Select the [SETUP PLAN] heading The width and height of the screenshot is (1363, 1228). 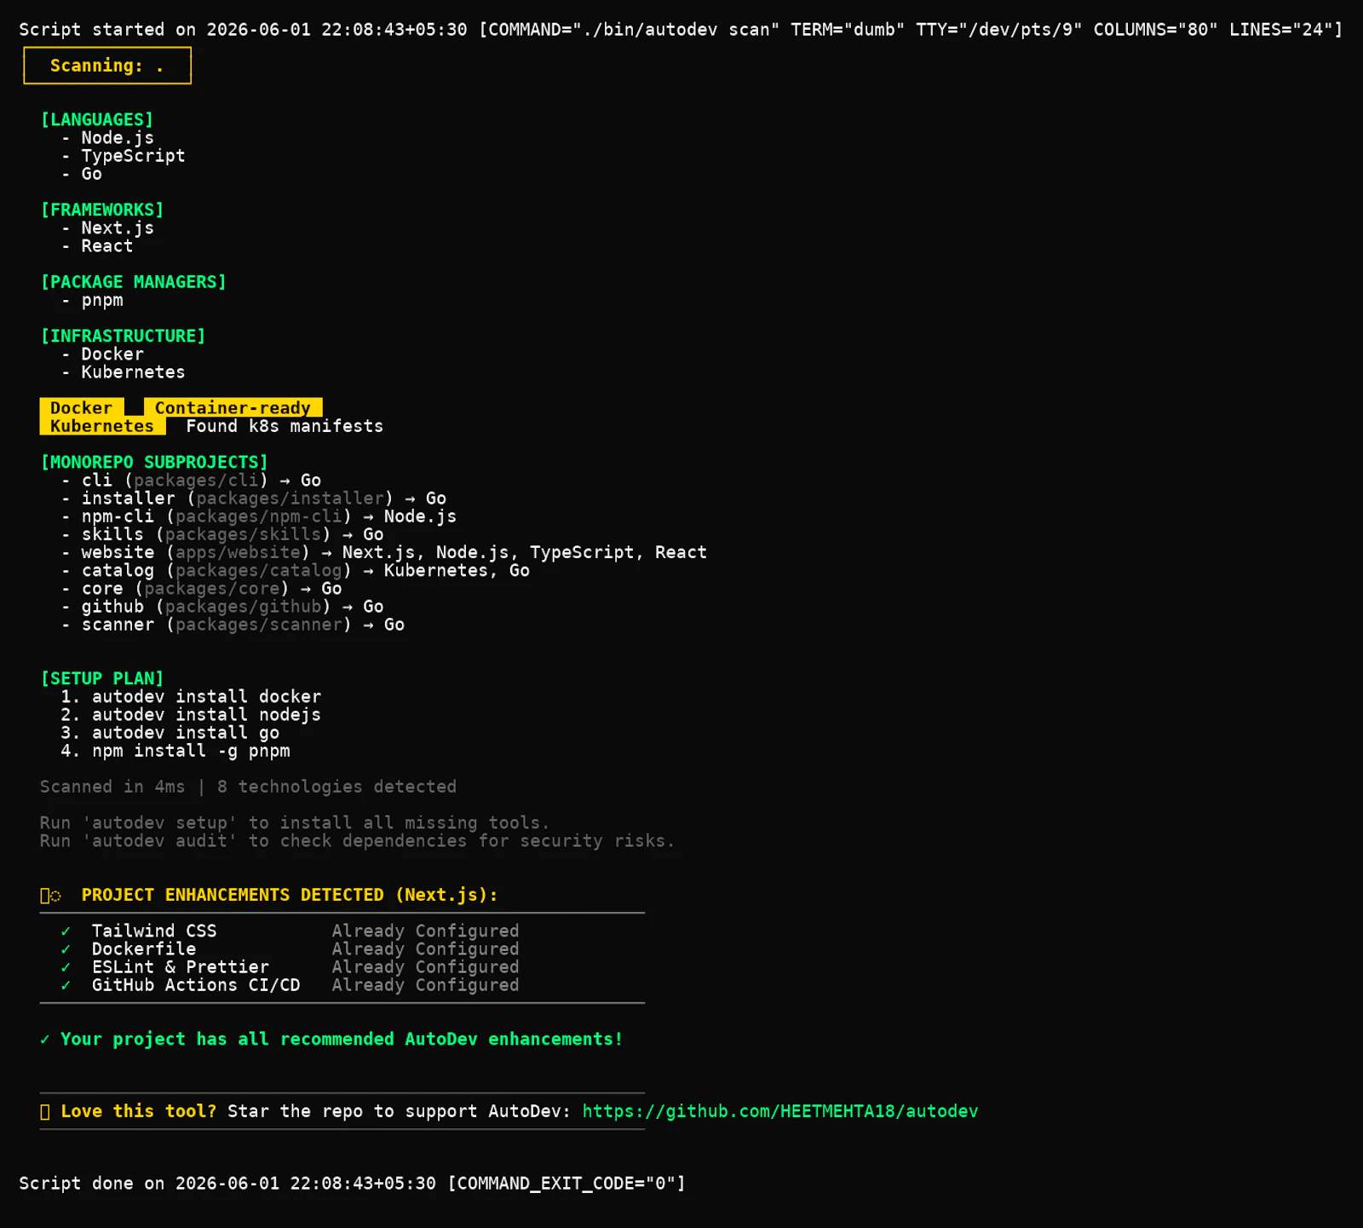tap(102, 678)
